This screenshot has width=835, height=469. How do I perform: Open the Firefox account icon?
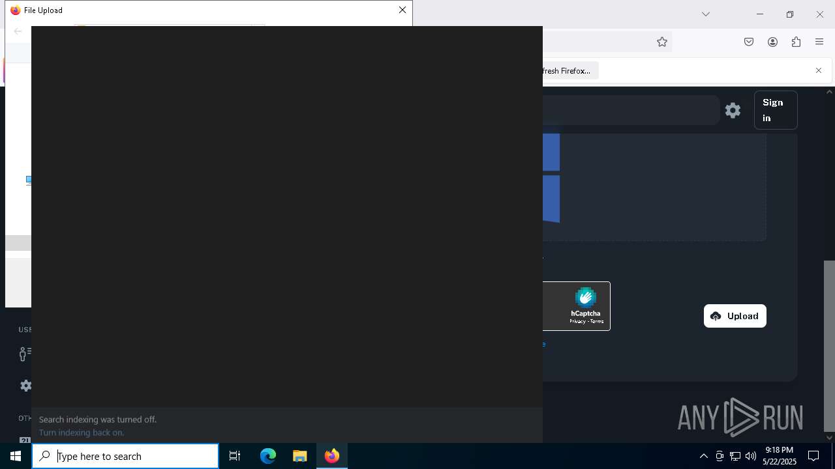[772, 42]
